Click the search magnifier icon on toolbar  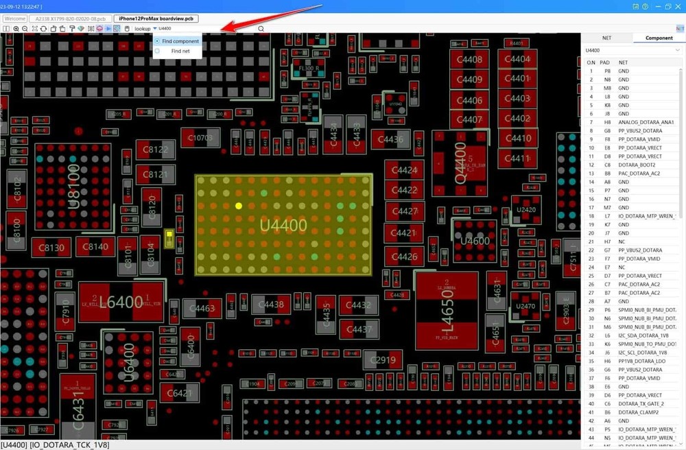click(x=261, y=29)
